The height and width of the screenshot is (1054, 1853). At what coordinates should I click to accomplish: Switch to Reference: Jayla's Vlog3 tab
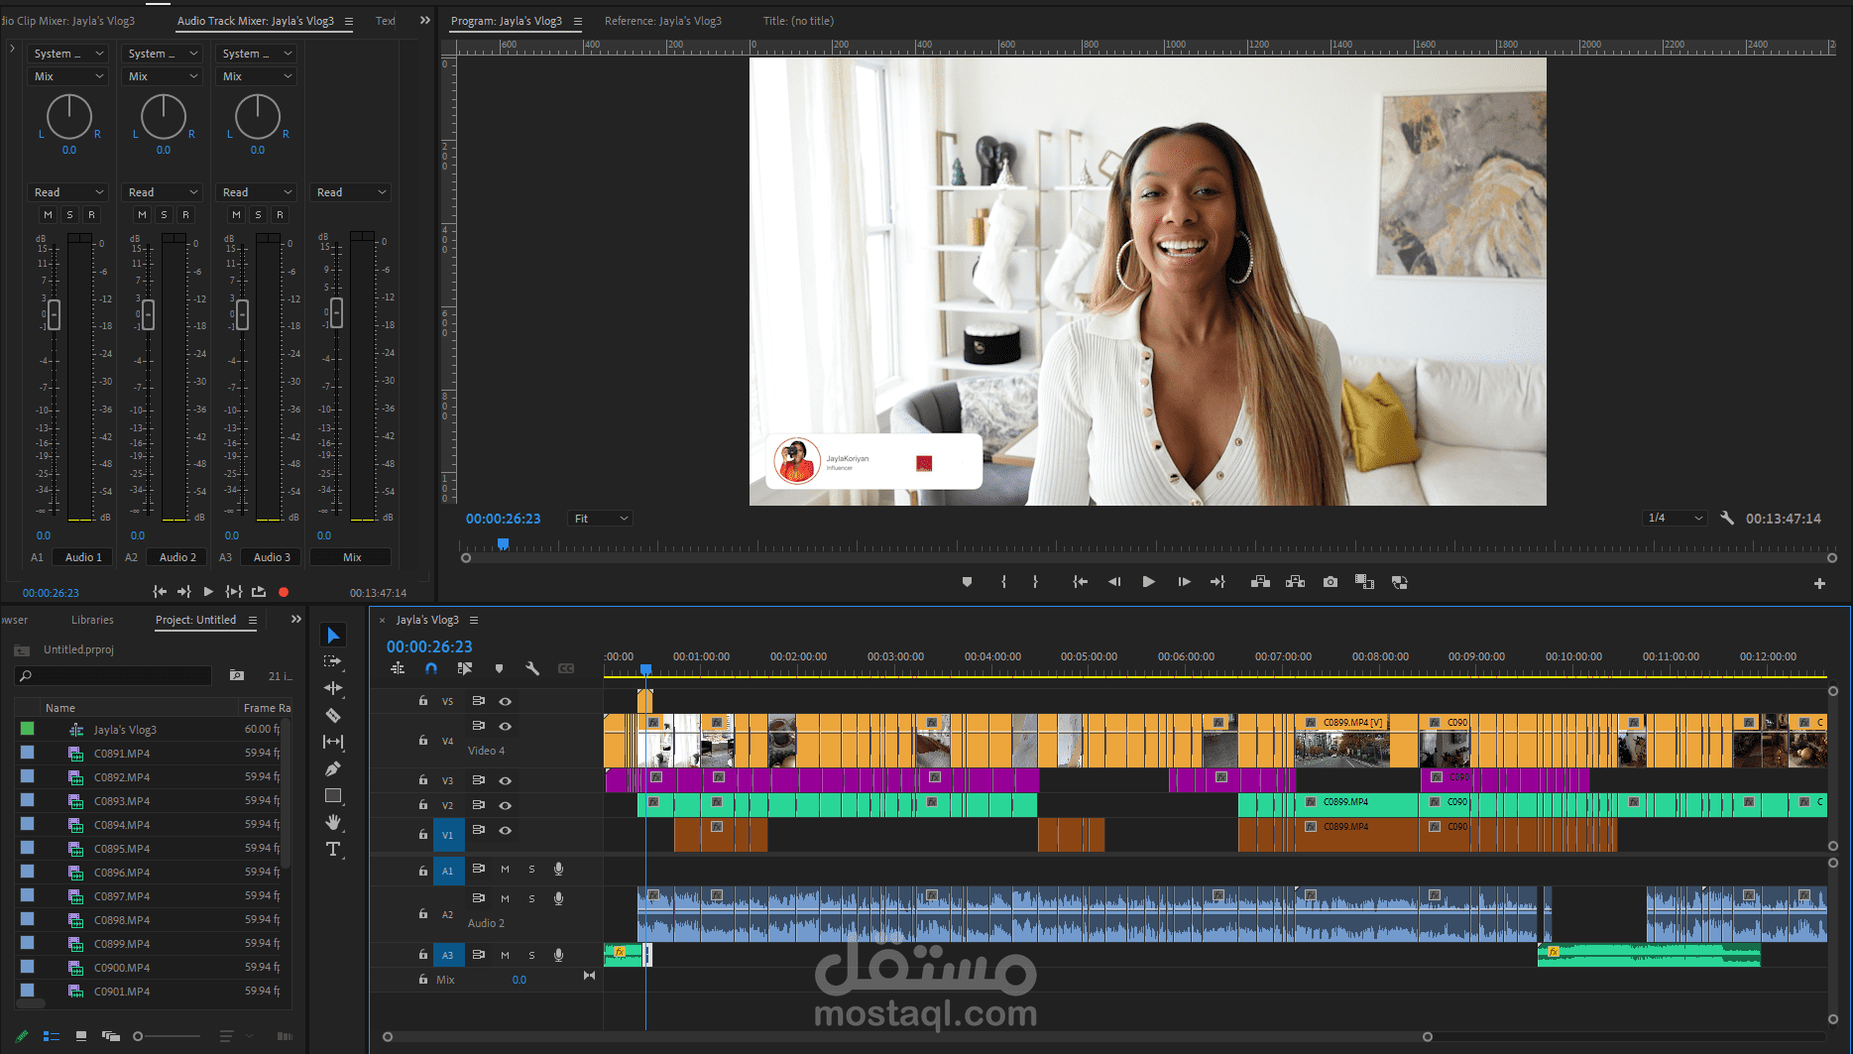point(663,21)
